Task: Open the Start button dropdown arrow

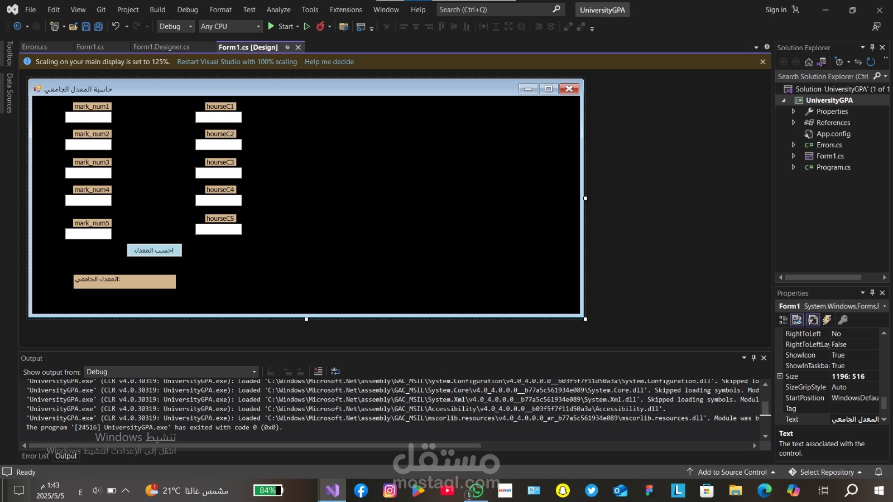Action: point(297,26)
